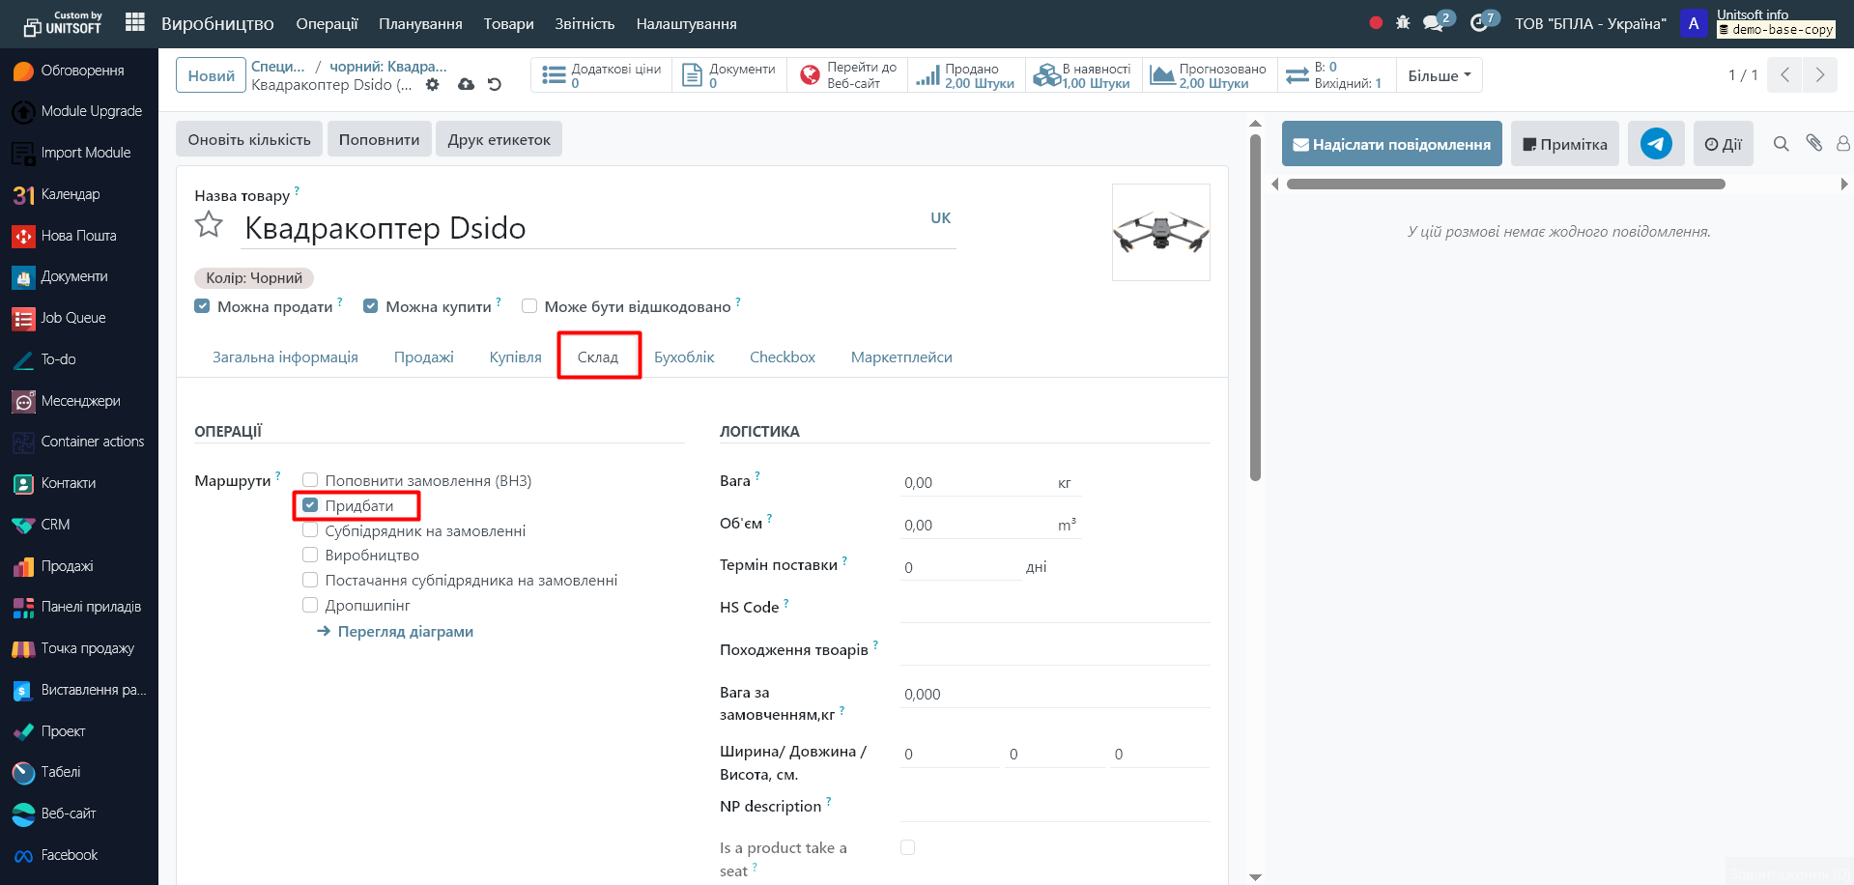Screen dimensions: 1854x885
Task: Click the paperclip attachments icon
Action: coord(1813,143)
